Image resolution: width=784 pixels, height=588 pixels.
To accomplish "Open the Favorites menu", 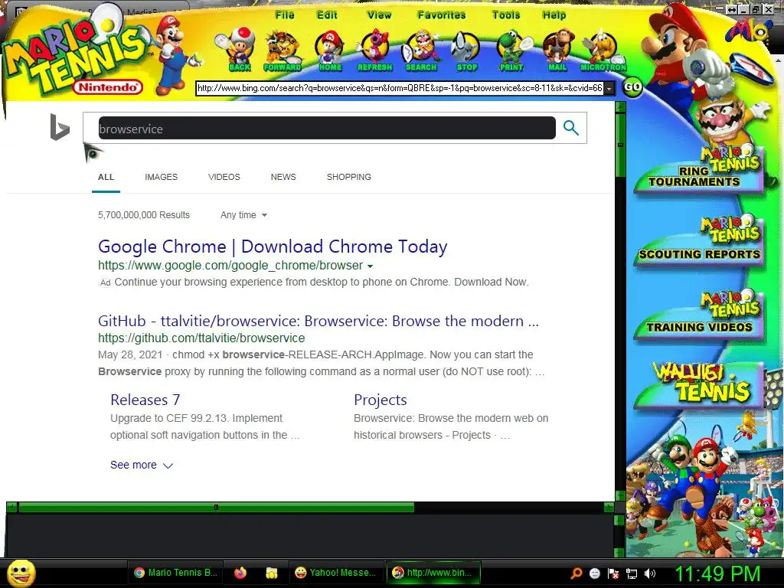I will (x=442, y=15).
